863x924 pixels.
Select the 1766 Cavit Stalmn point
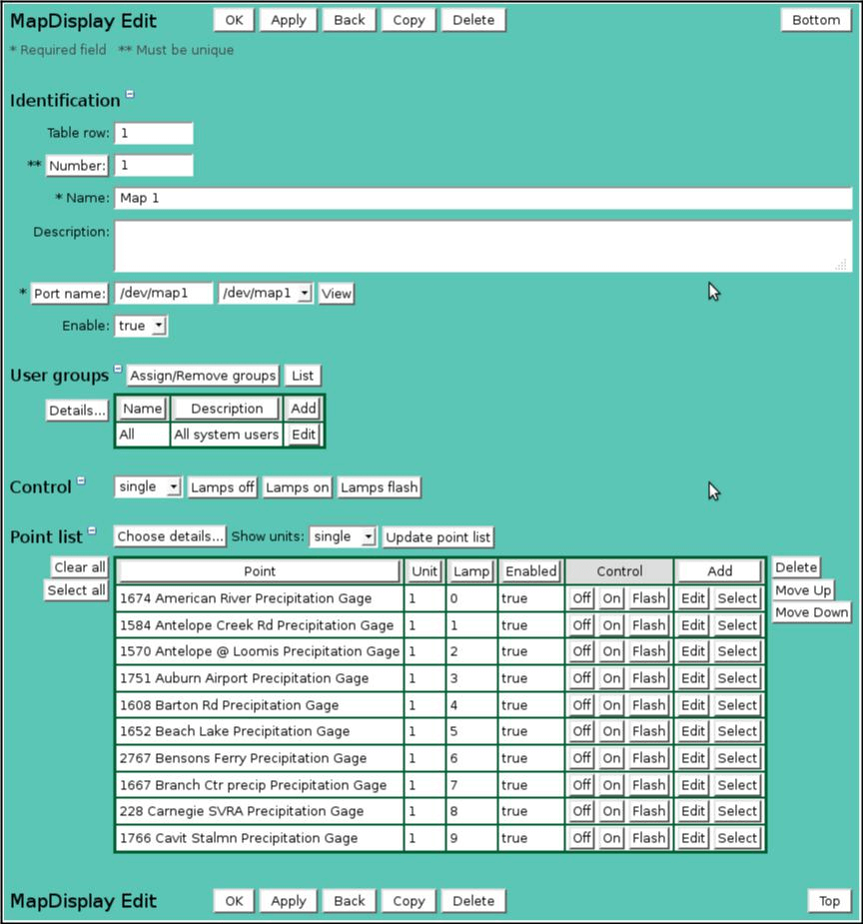(x=737, y=837)
